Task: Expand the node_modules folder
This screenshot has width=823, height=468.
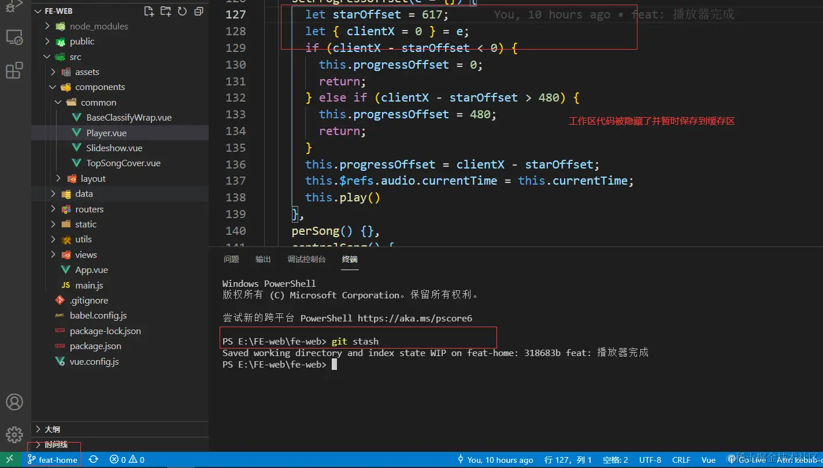Action: [48, 27]
